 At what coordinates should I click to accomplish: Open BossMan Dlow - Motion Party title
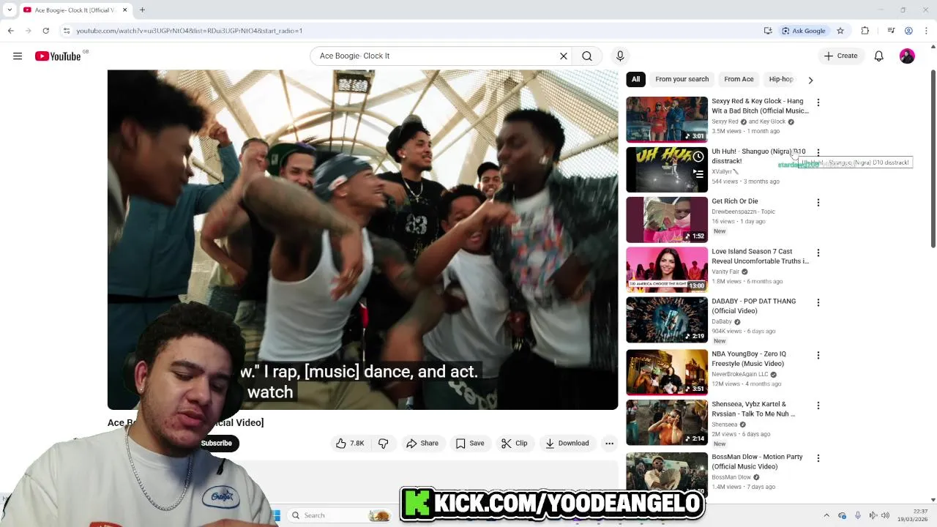tap(757, 461)
